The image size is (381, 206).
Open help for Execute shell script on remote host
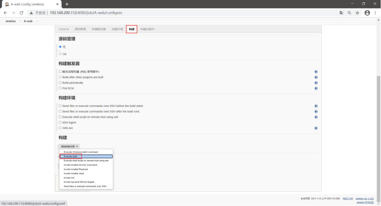316,117
